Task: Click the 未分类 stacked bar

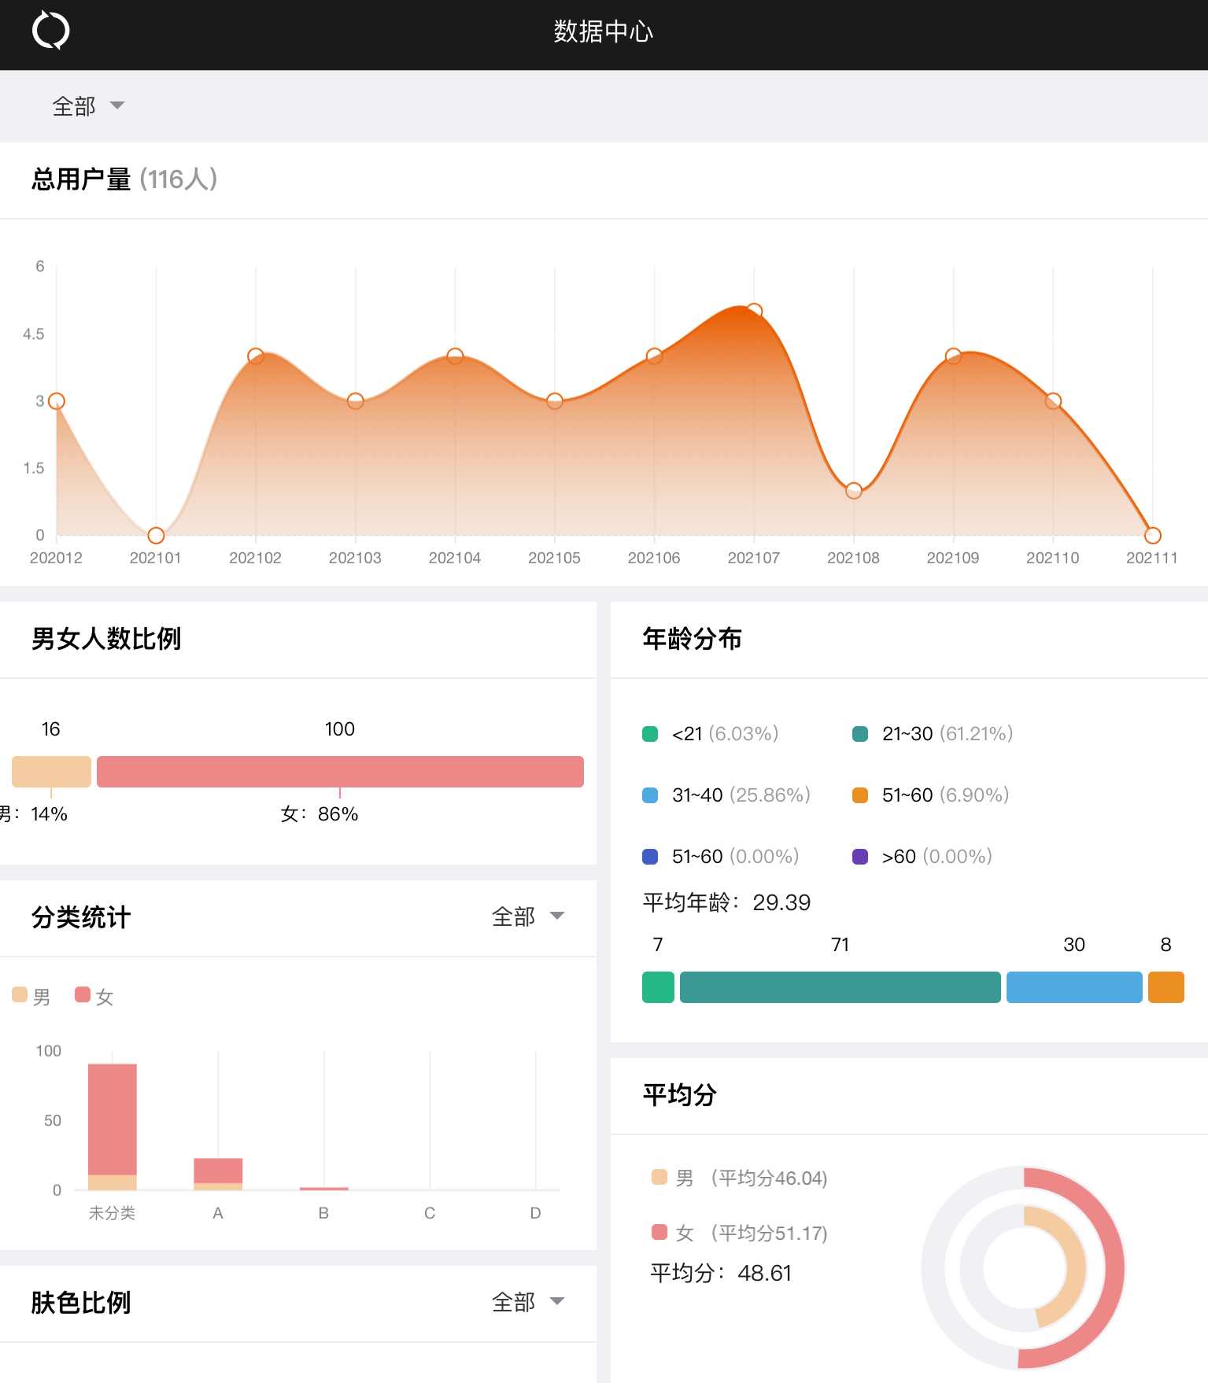Action: [x=113, y=1127]
